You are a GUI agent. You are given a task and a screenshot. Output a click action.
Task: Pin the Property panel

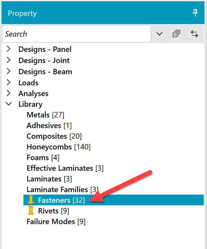195,13
